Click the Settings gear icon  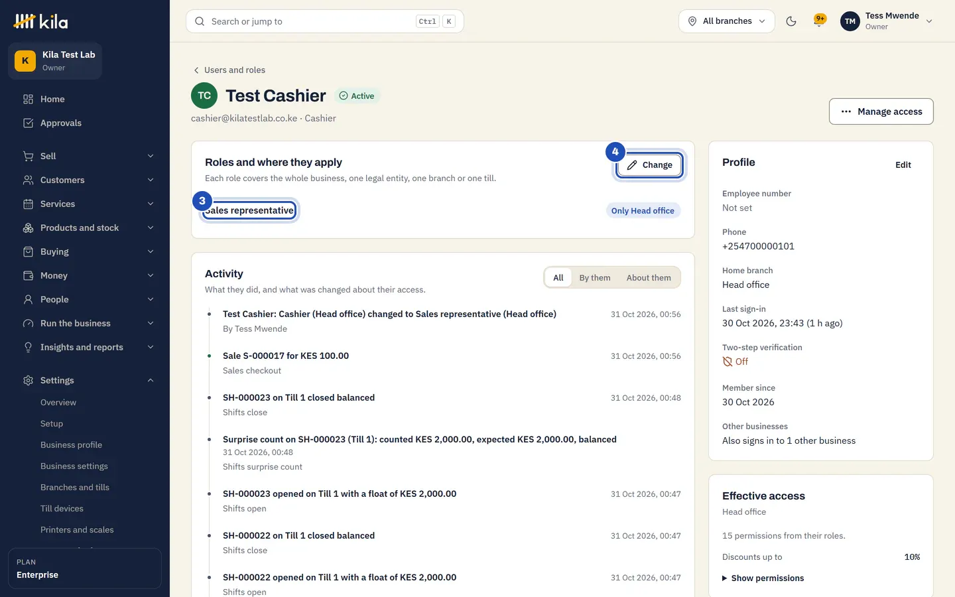pos(28,380)
